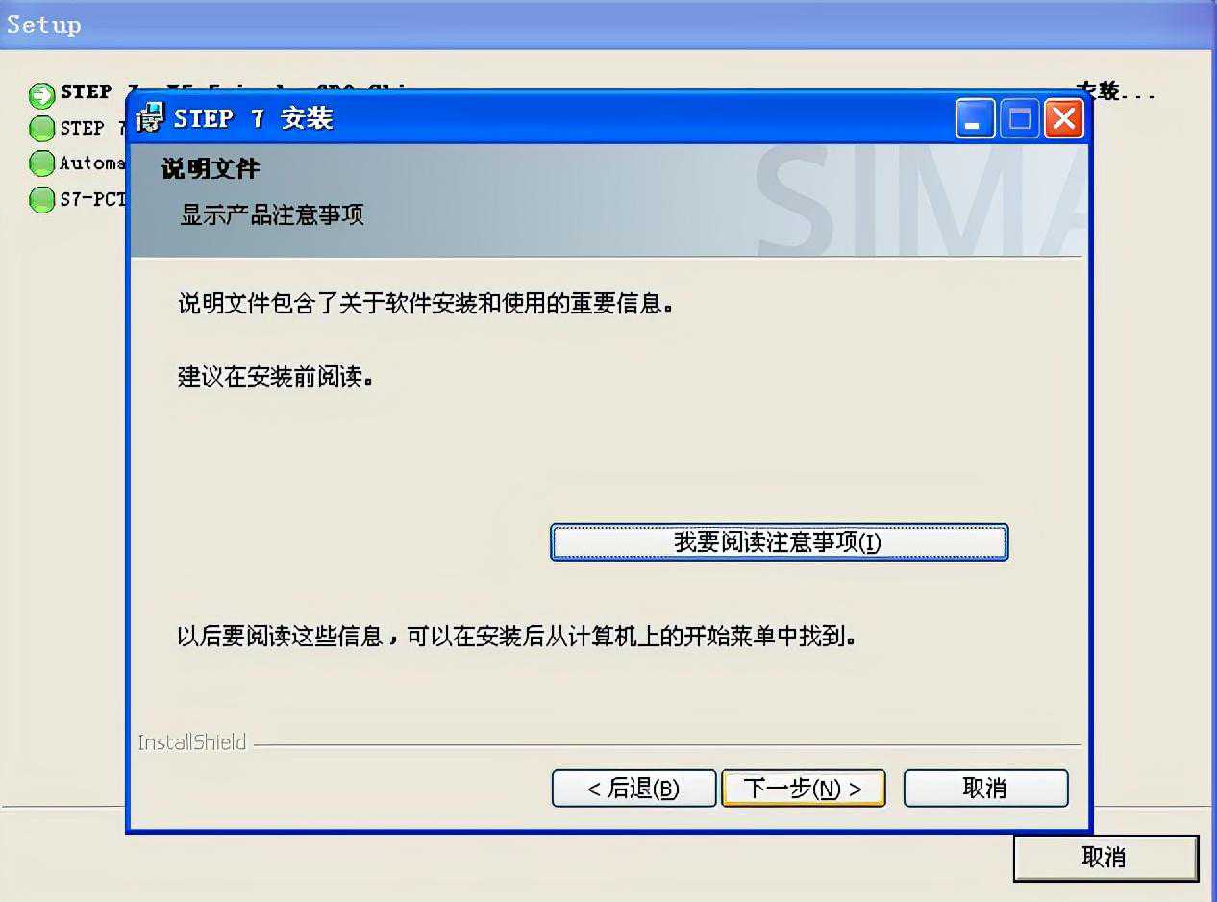Select the bold STEP 7 entry being installed
1217x902 pixels.
point(92,92)
